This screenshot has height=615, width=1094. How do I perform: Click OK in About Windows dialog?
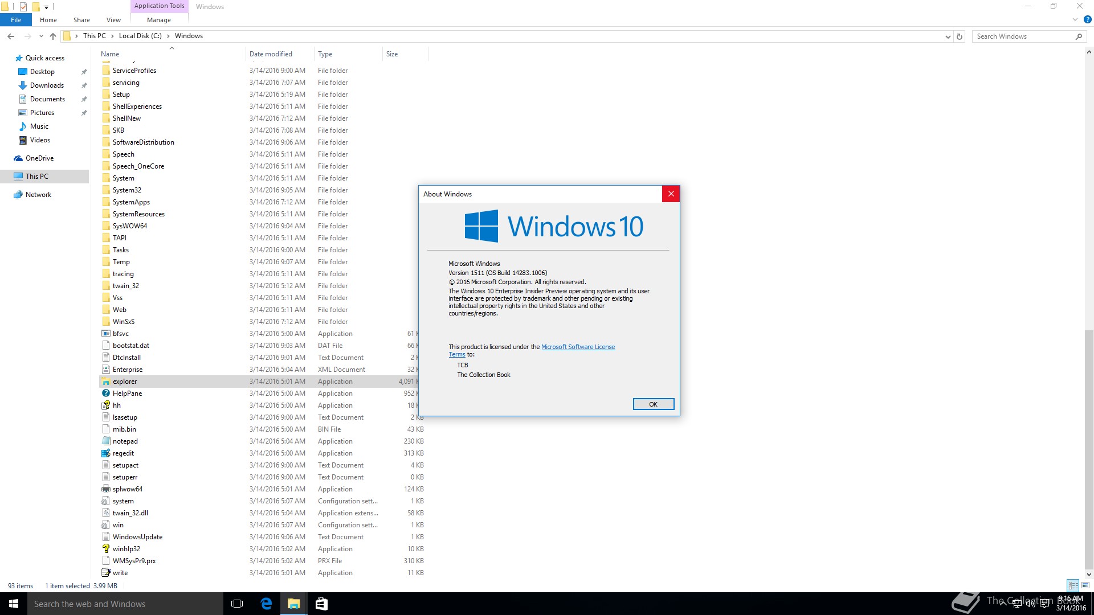pyautogui.click(x=654, y=404)
